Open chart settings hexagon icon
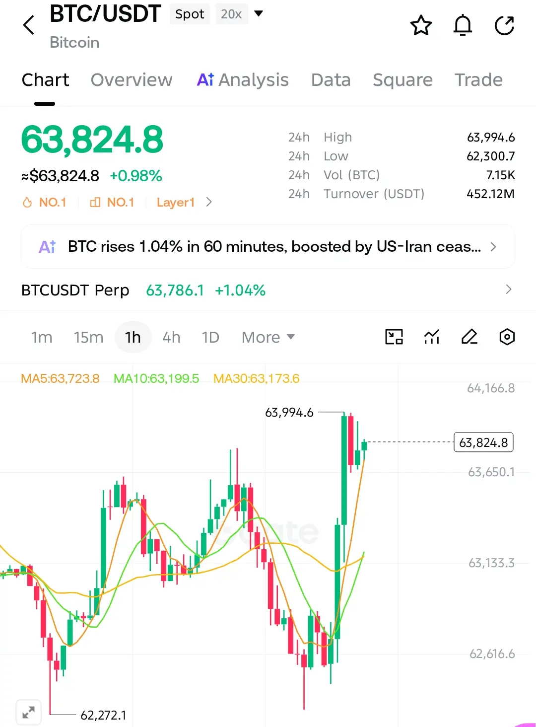The height and width of the screenshot is (727, 536). coord(507,337)
